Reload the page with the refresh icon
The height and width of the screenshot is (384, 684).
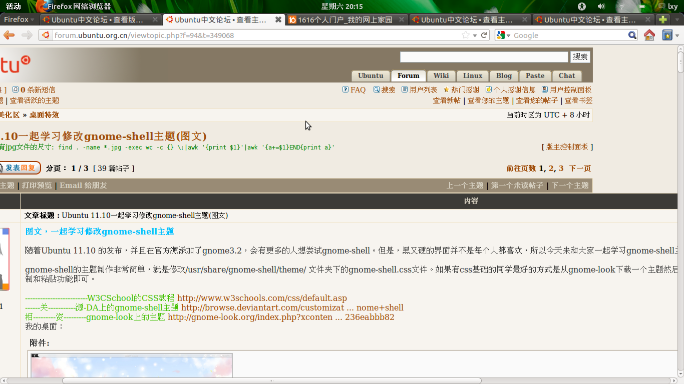pos(484,35)
